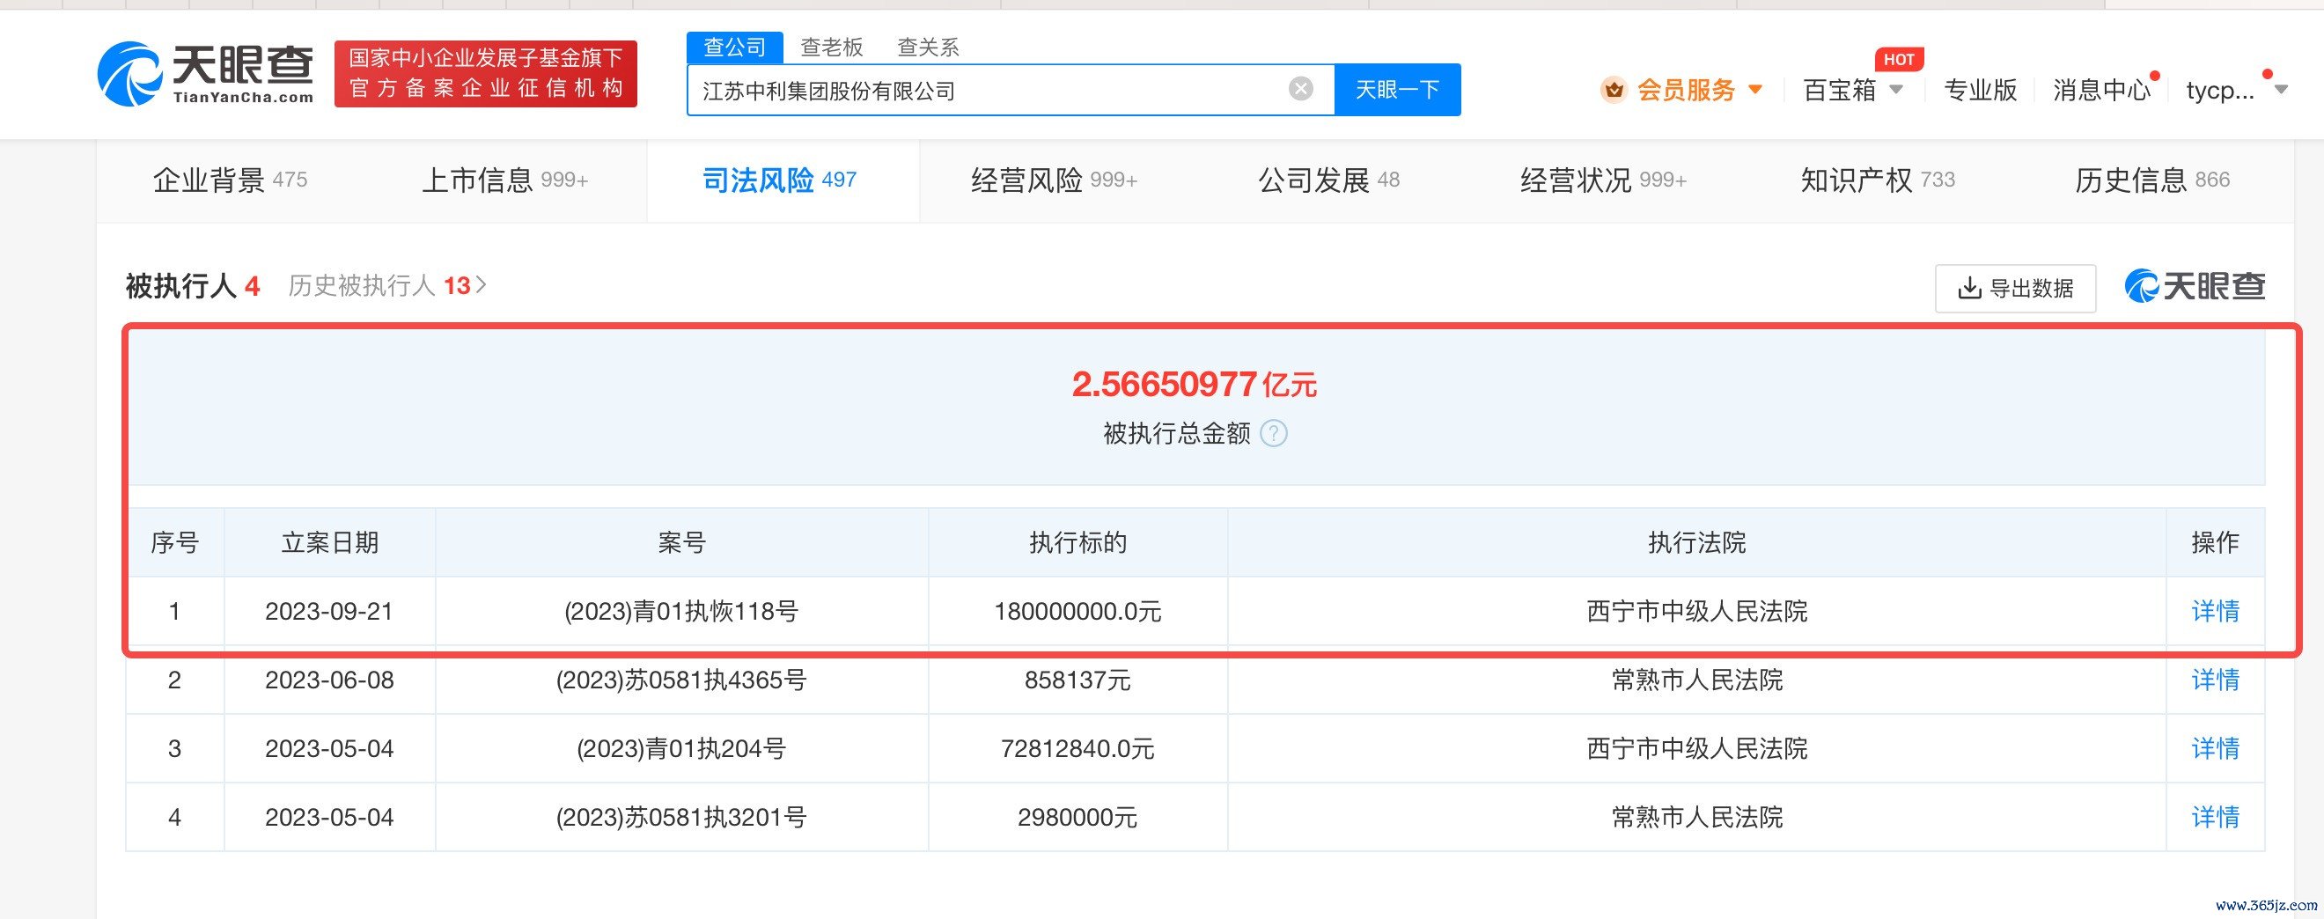Image resolution: width=2324 pixels, height=919 pixels.
Task: Open the 消息中心 message center
Action: click(2102, 89)
